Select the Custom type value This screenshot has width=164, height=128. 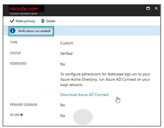click(x=67, y=43)
